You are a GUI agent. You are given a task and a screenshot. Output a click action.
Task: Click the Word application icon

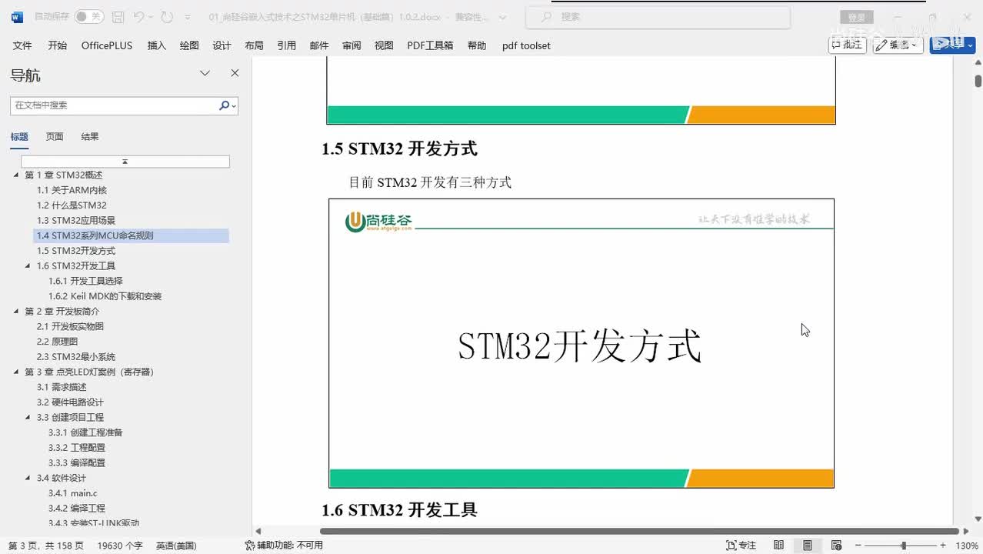17,16
